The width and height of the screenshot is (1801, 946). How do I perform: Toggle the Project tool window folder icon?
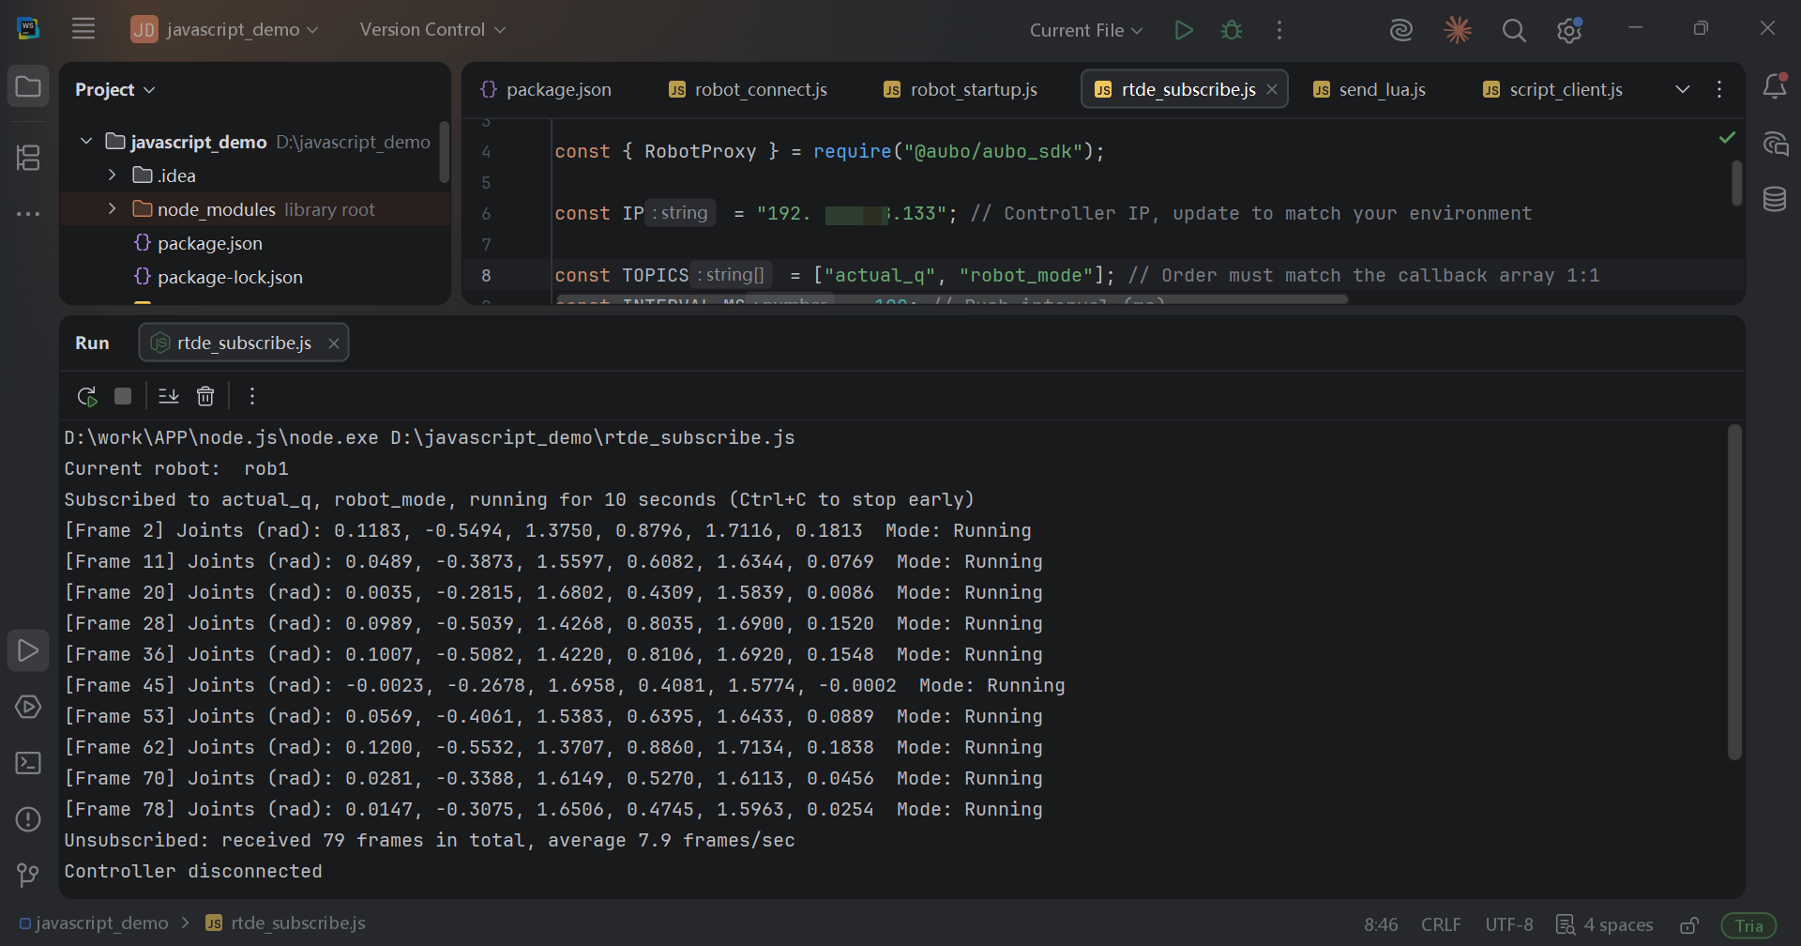click(x=28, y=87)
